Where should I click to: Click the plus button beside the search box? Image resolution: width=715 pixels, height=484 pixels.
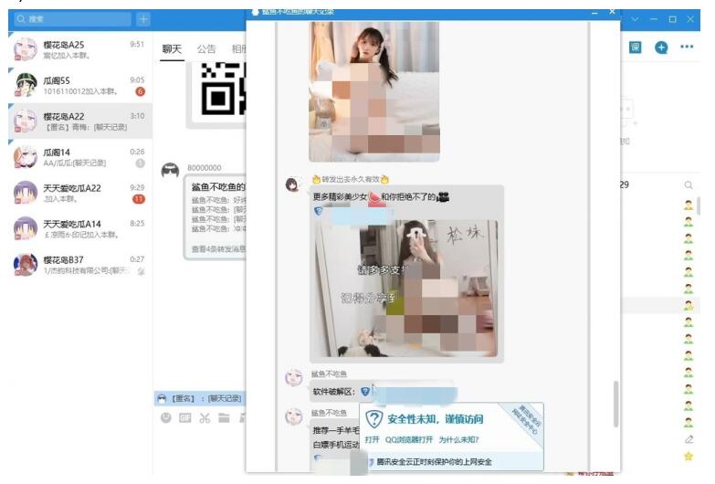pos(143,19)
